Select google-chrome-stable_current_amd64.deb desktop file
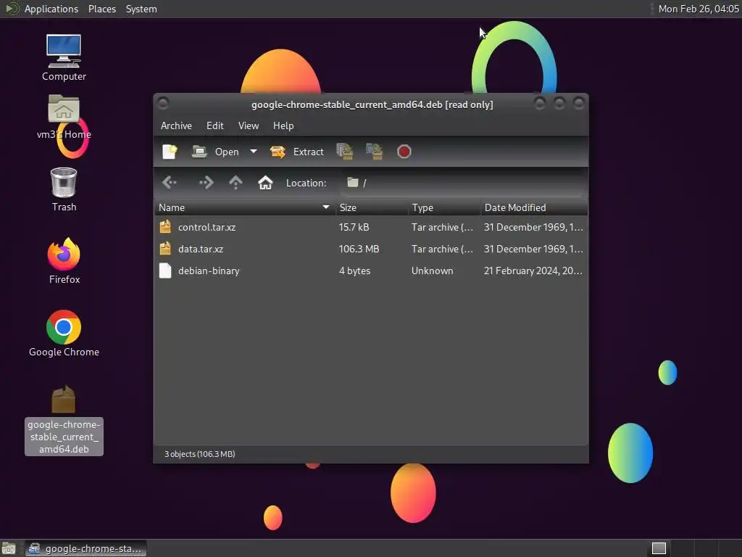The width and height of the screenshot is (742, 557). click(x=64, y=420)
